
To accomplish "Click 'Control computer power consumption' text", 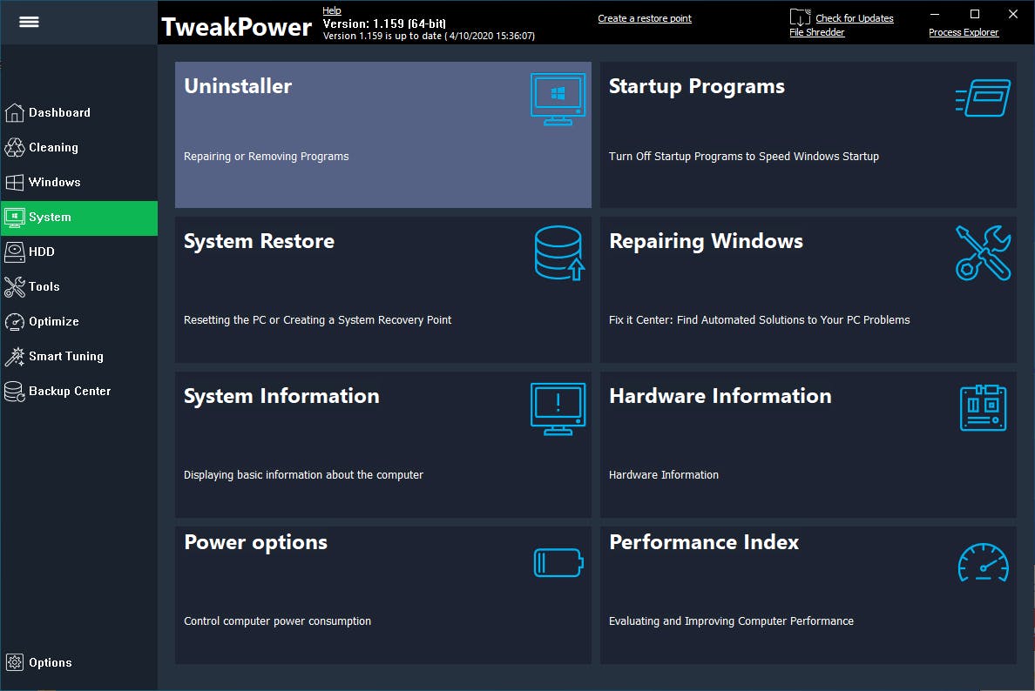I will (x=277, y=621).
